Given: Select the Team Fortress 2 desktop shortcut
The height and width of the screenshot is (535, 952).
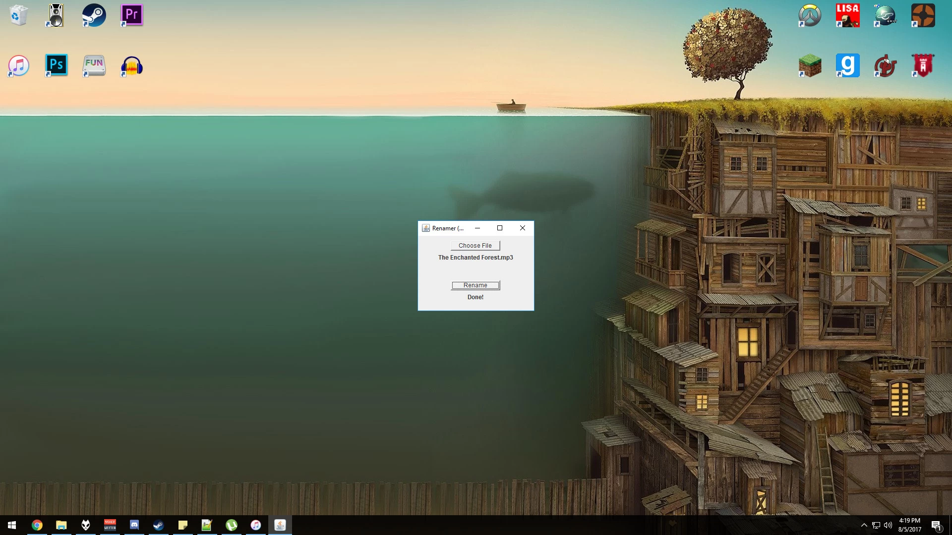Looking at the screenshot, I should 923,15.
